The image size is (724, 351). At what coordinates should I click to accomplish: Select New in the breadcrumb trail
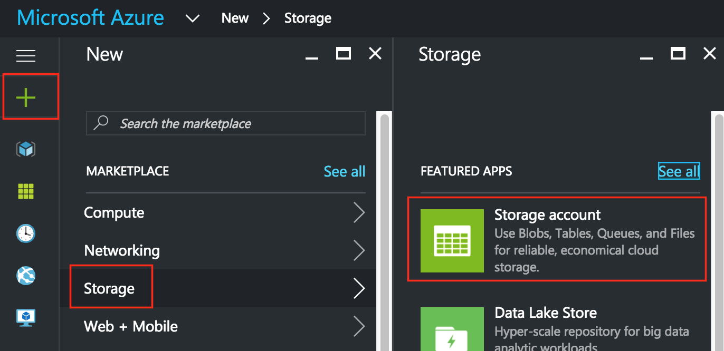pyautogui.click(x=234, y=18)
